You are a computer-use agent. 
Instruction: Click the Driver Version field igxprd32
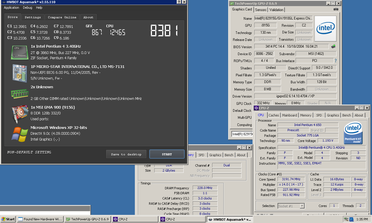pyautogui.click(x=295, y=96)
